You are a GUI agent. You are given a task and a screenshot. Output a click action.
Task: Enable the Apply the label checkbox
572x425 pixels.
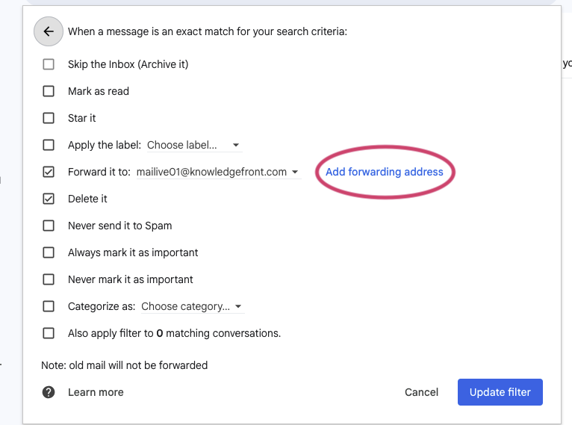(49, 145)
